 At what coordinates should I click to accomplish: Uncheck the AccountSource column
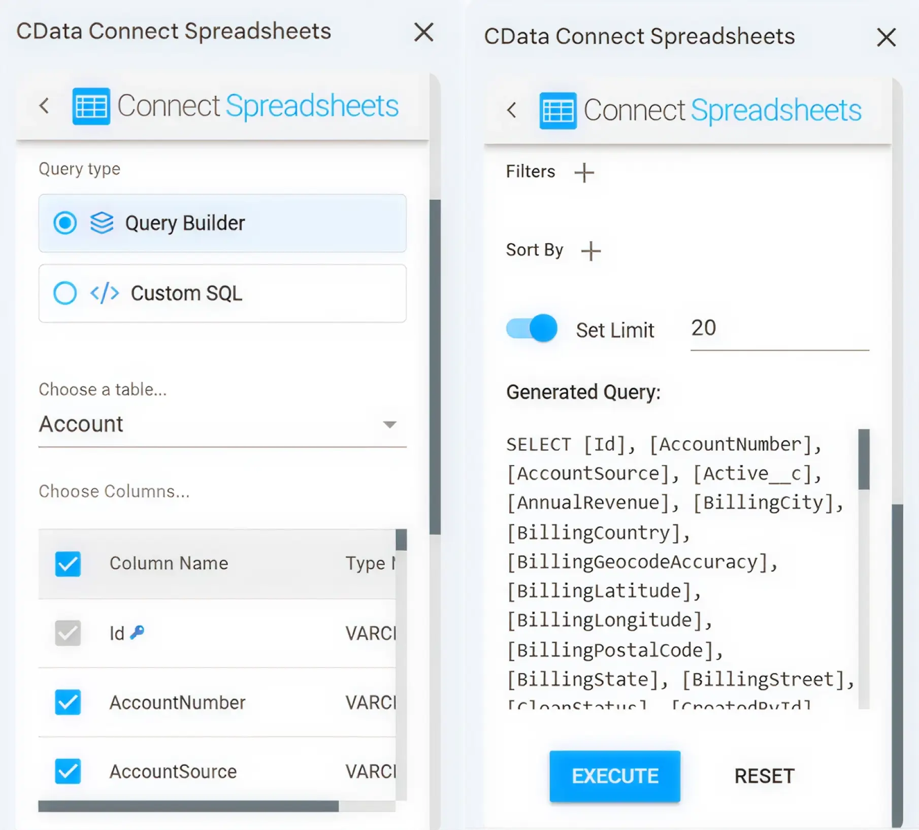pos(68,771)
